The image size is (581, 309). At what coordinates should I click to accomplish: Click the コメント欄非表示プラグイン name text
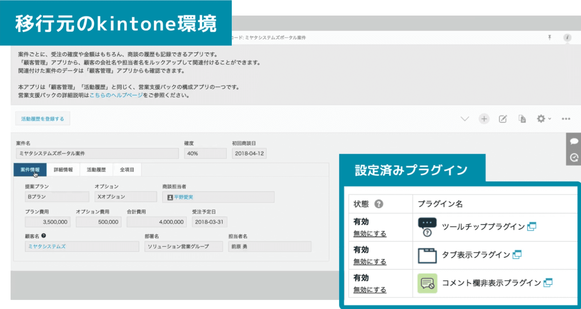pyautogui.click(x=492, y=283)
